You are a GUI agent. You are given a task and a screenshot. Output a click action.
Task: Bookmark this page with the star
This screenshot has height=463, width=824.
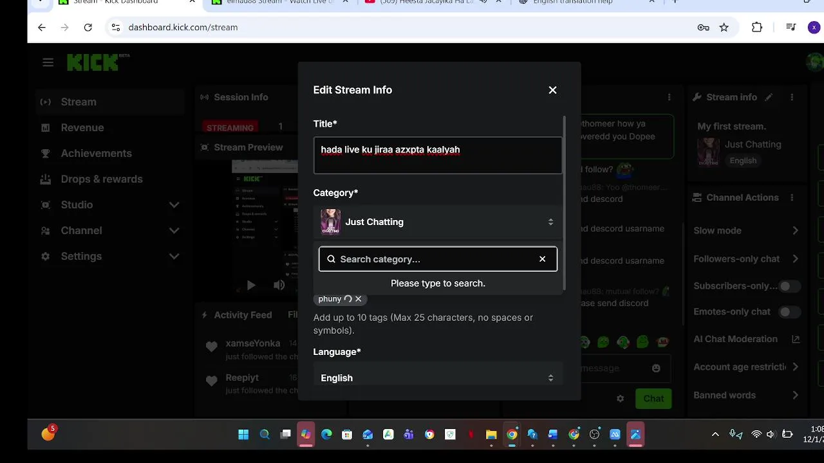click(x=724, y=27)
